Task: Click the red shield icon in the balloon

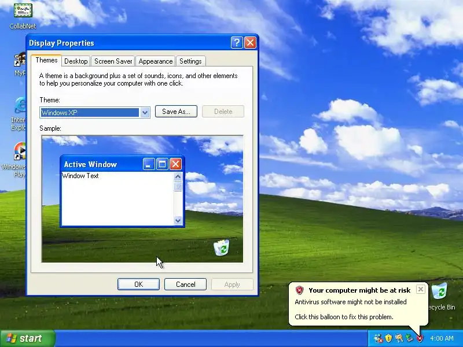Action: 299,290
